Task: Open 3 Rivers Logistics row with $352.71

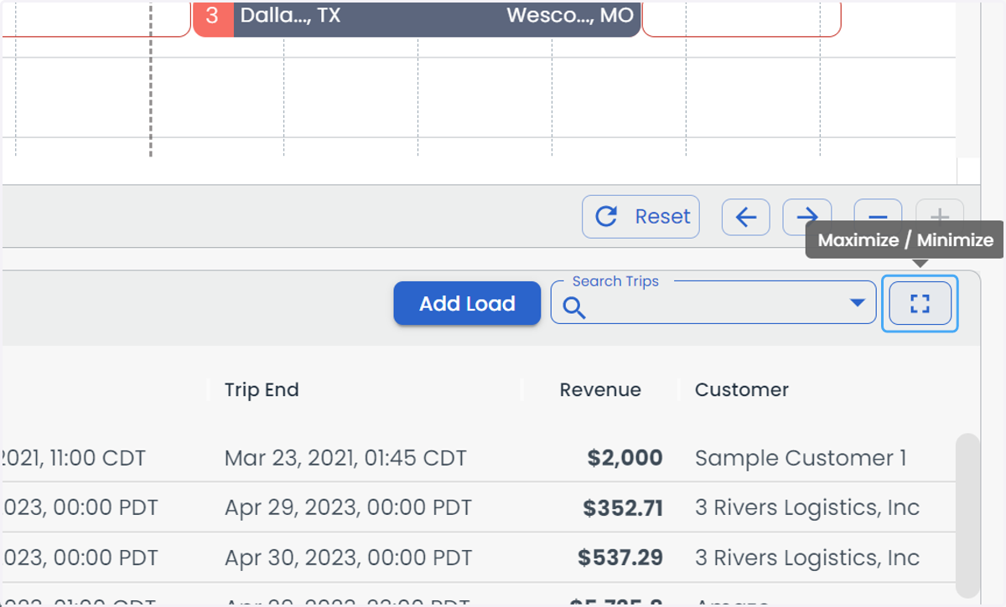Action: 807,507
